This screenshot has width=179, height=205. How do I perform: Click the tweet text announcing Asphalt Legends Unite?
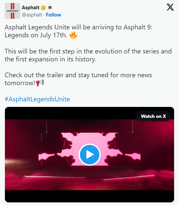78,31
